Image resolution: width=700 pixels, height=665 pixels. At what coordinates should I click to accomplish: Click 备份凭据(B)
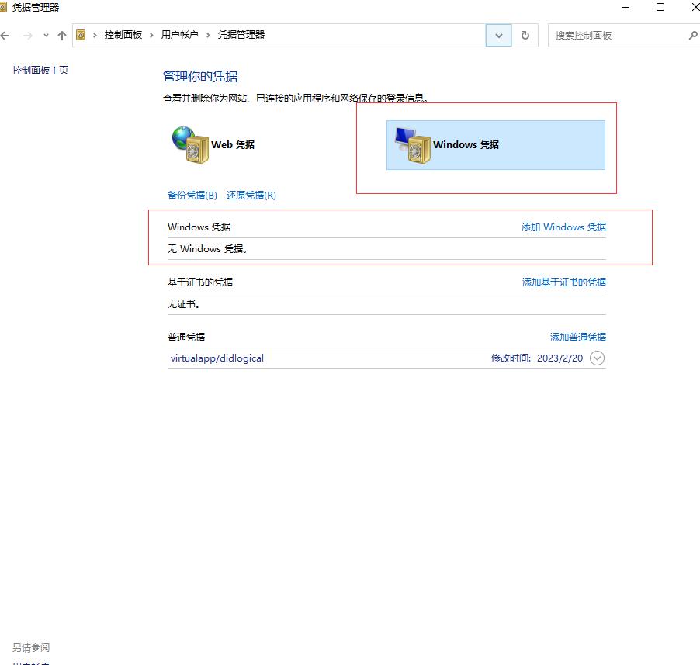tap(192, 195)
